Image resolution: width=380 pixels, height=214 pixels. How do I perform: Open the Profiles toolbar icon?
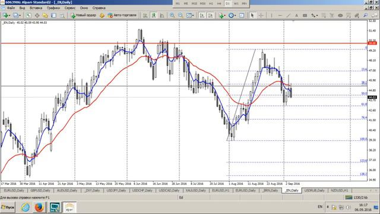15,15
